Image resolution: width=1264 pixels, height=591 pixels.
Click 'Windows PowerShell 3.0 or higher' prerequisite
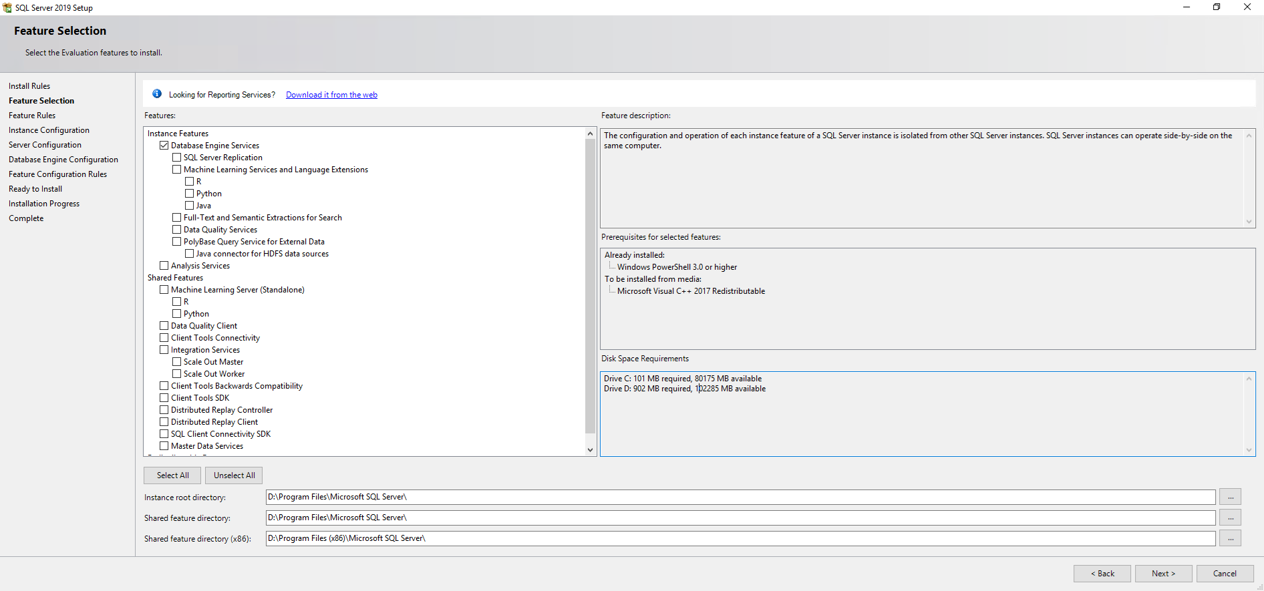(x=677, y=267)
